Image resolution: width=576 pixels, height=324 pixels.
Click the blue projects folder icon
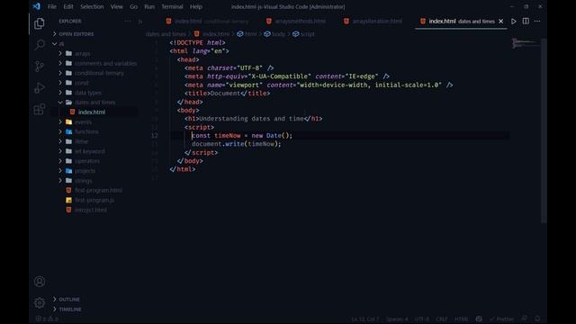tap(68, 171)
